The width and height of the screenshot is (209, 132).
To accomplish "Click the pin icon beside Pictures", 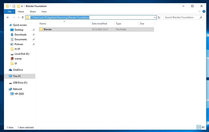I will [34, 44].
